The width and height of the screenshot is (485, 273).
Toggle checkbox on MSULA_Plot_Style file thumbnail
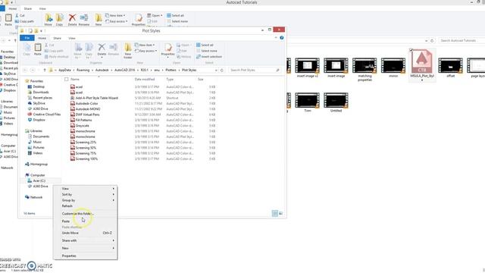click(411, 50)
